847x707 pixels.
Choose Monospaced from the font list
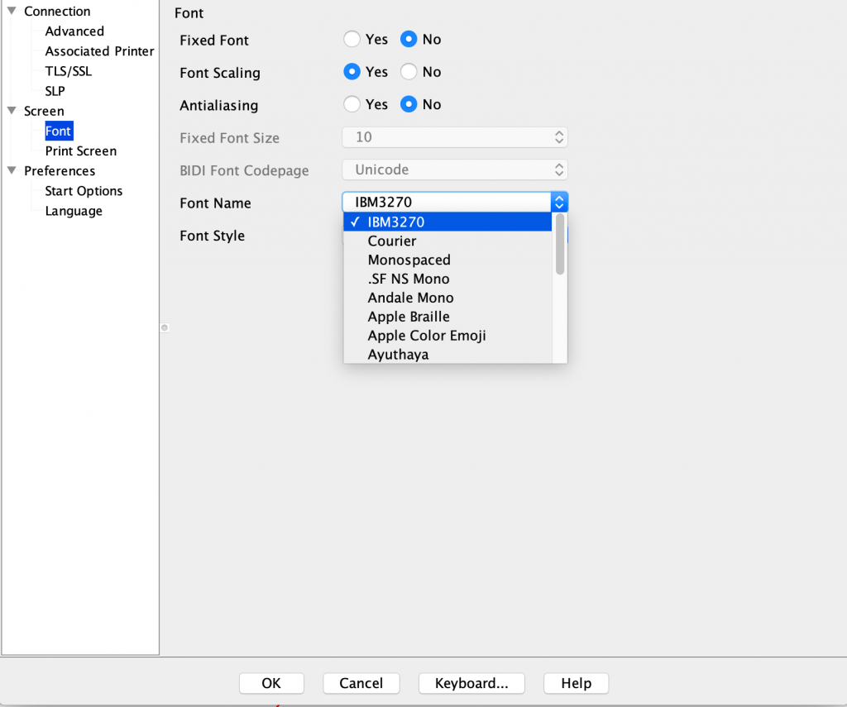(x=409, y=260)
